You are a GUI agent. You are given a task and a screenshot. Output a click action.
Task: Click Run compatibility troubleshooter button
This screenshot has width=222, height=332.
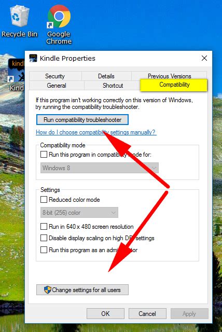tap(82, 120)
